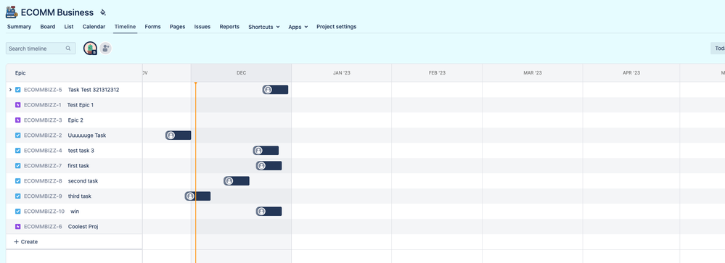Open the Pages tab
Viewport: 725px width, 263px height.
pyautogui.click(x=178, y=27)
